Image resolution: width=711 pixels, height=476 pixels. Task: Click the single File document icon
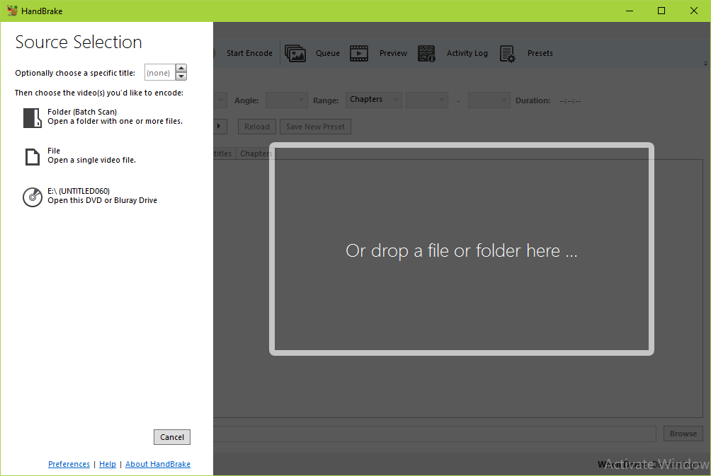tap(32, 157)
